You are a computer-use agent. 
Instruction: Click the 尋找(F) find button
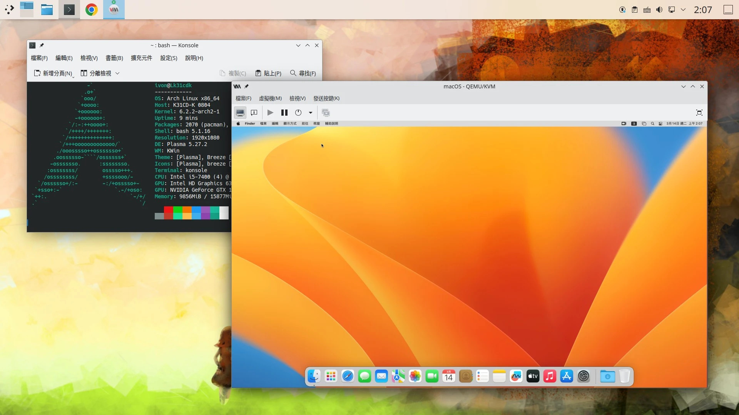click(x=303, y=73)
